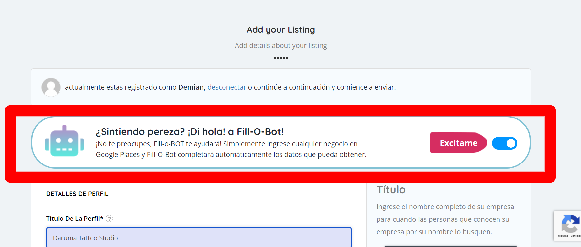Click the gray user avatar icon
Viewport: 581px width, 247px height.
coord(51,87)
